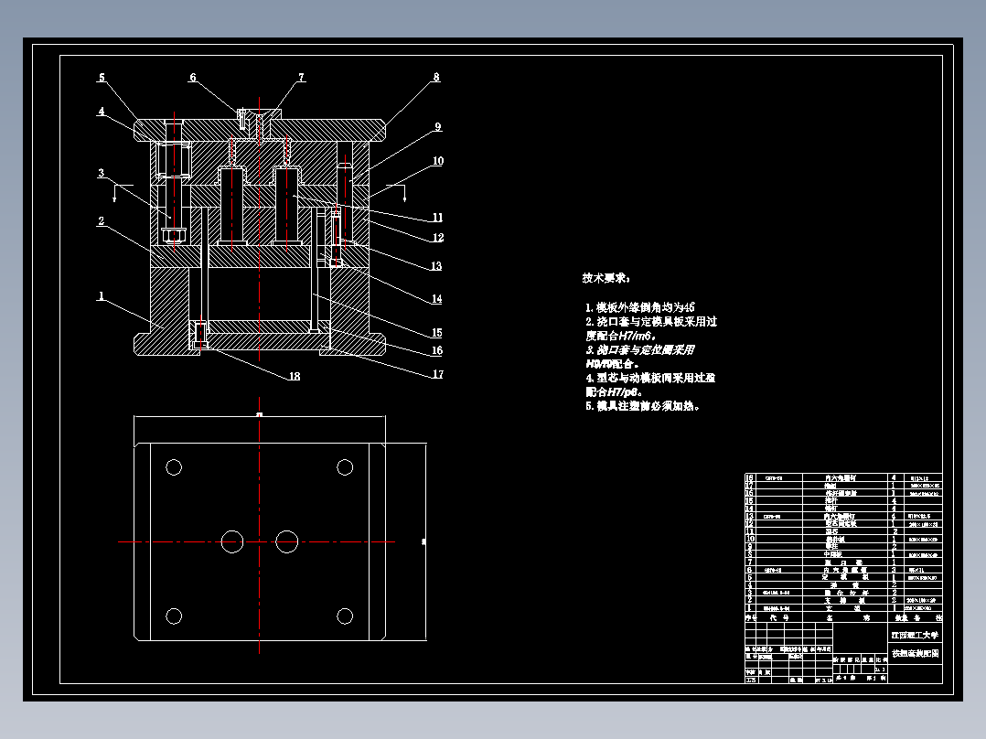The width and height of the screenshot is (986, 739).
Task: Select balloon callout number 5
Action: [x=101, y=76]
